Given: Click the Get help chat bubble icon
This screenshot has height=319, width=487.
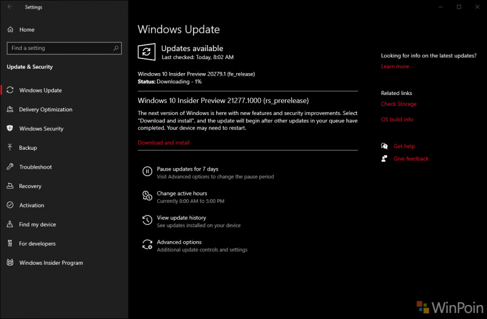Looking at the screenshot, I should (x=385, y=146).
